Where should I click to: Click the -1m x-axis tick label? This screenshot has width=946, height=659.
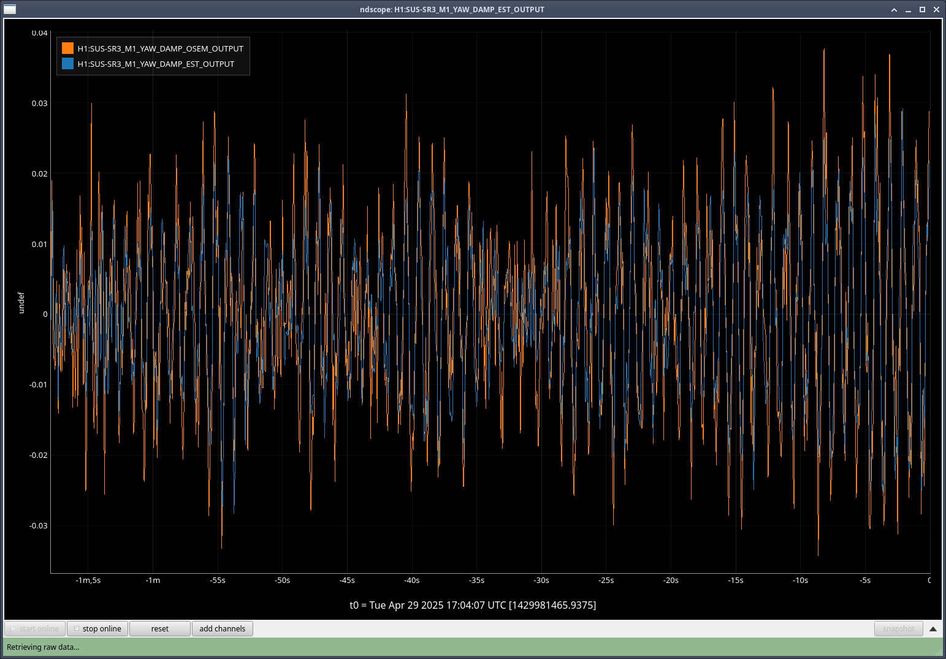153,580
